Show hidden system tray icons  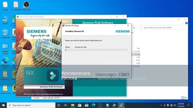click(x=161, y=105)
